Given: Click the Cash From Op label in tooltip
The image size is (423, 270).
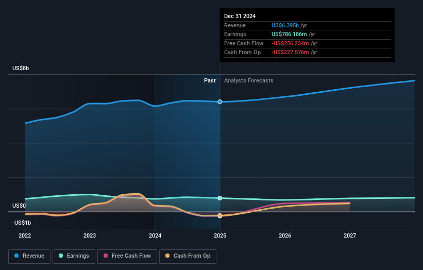Looking at the screenshot, I should (242, 53).
